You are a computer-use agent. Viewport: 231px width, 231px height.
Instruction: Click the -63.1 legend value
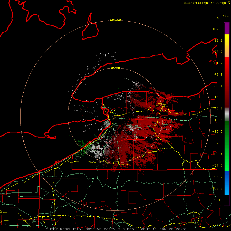(x=217, y=154)
